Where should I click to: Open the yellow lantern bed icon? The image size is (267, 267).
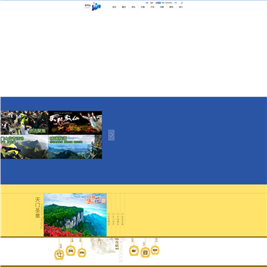[x=82, y=253]
